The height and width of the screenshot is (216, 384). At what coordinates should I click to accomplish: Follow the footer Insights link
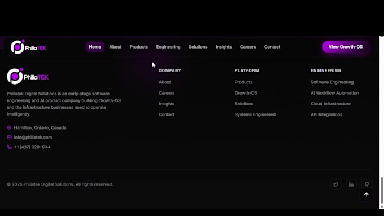coord(166,104)
